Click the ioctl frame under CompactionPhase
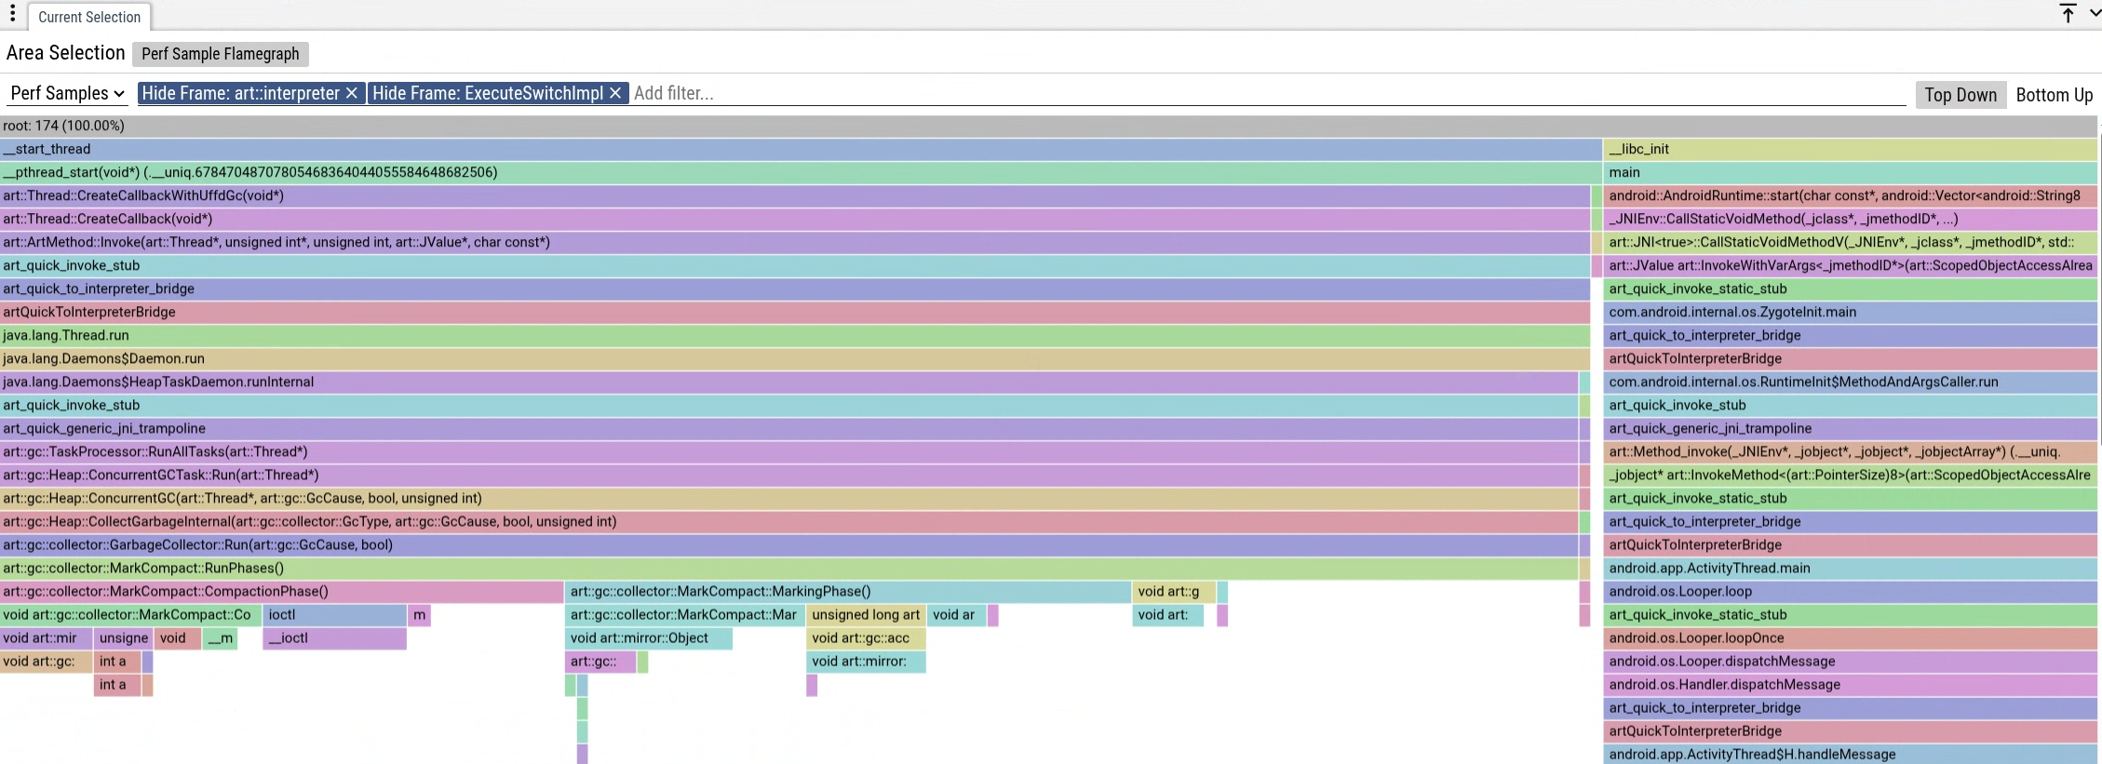 click(x=334, y=615)
